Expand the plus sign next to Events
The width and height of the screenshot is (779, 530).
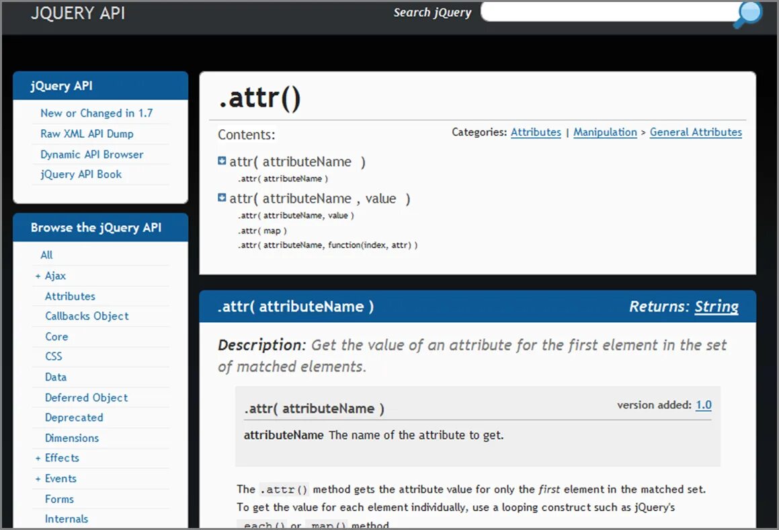click(x=38, y=479)
